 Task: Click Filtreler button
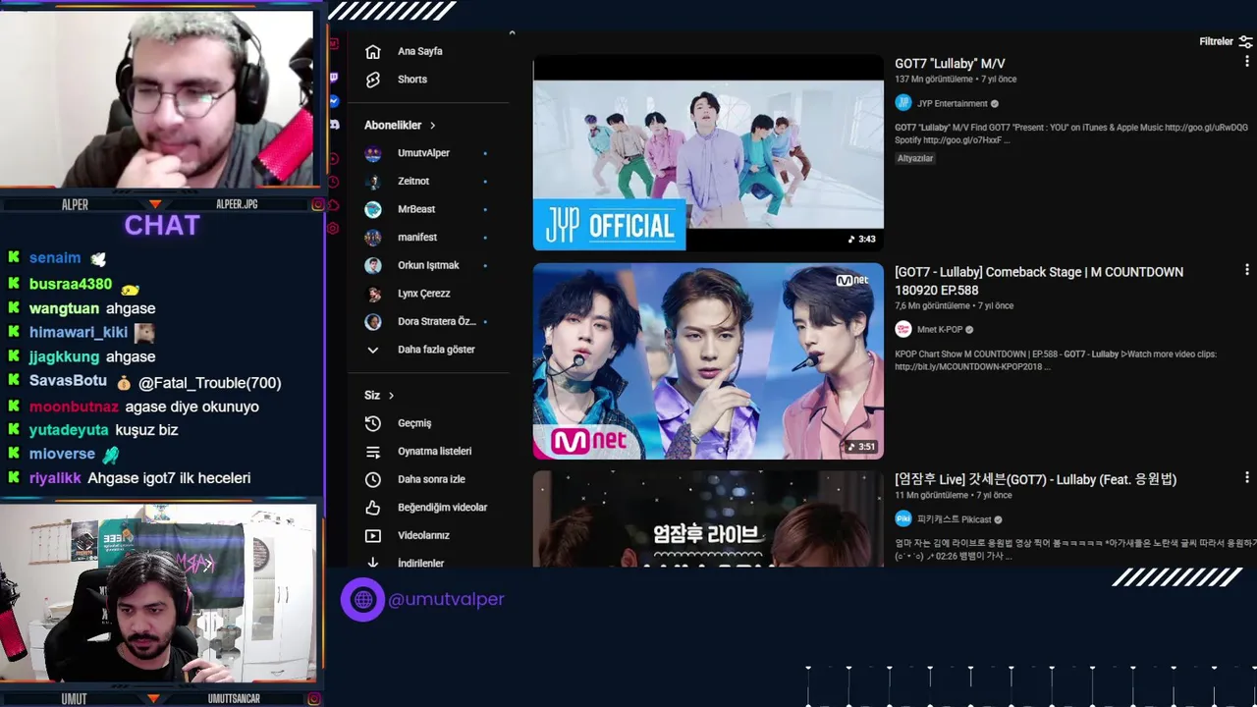tap(1226, 41)
